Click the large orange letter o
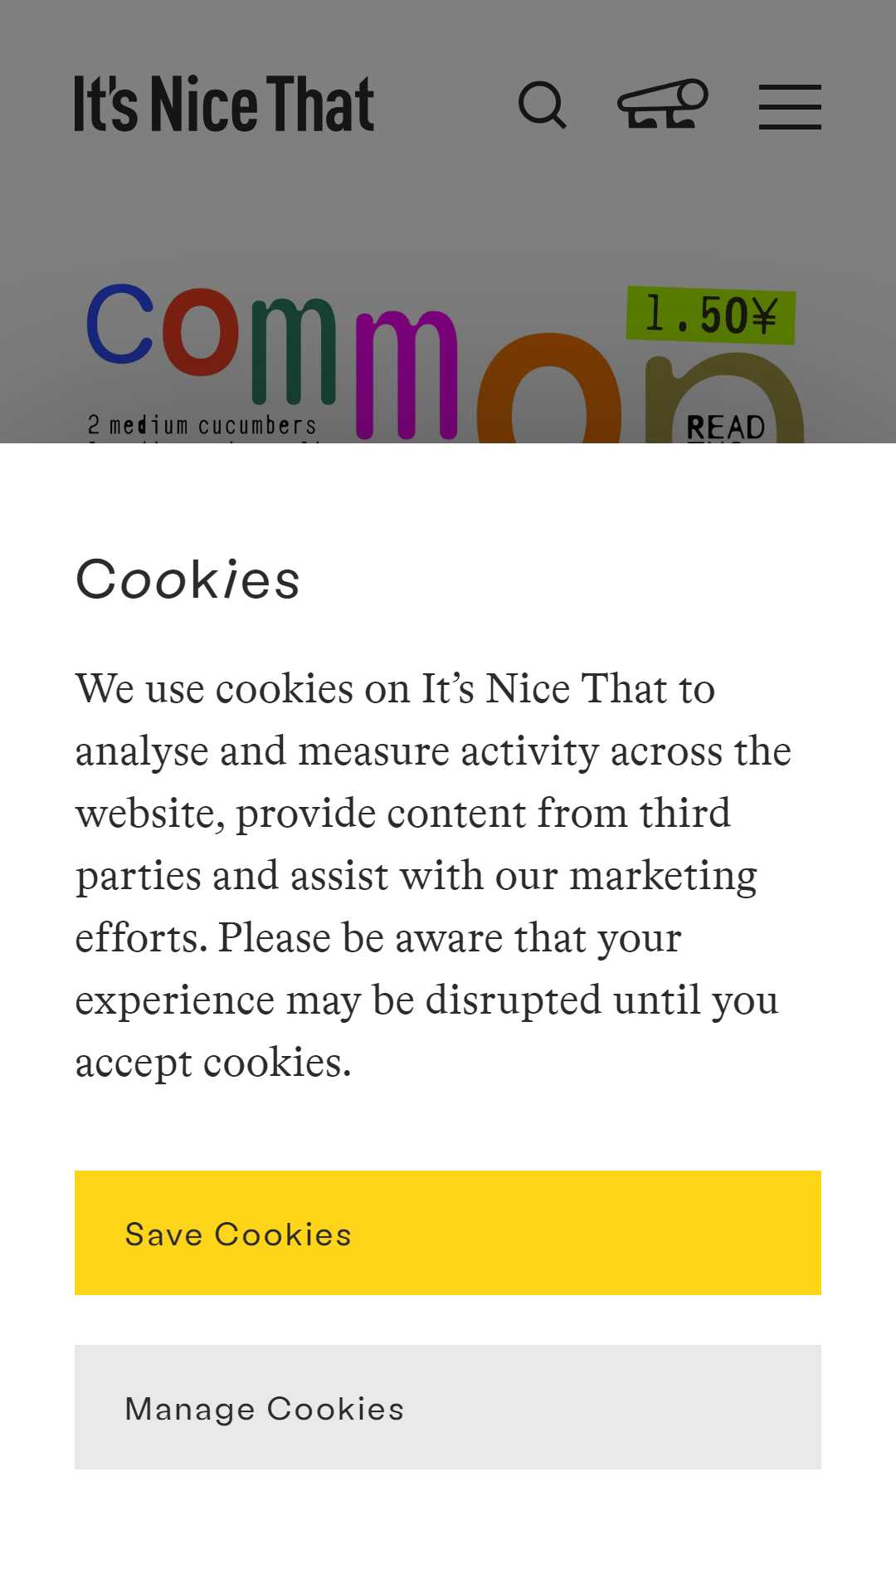This screenshot has width=896, height=1594. coord(549,388)
